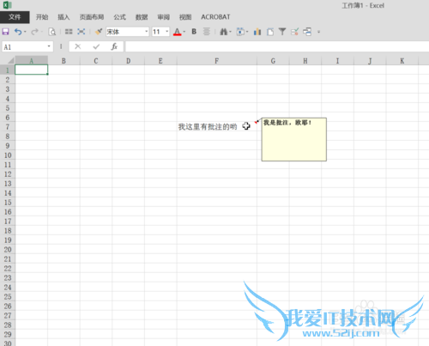The image size is (429, 346).
Task: Expand the Name Box dropdown arrow
Action: click(49, 46)
